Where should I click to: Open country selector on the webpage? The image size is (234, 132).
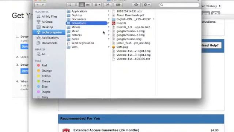tap(211, 6)
